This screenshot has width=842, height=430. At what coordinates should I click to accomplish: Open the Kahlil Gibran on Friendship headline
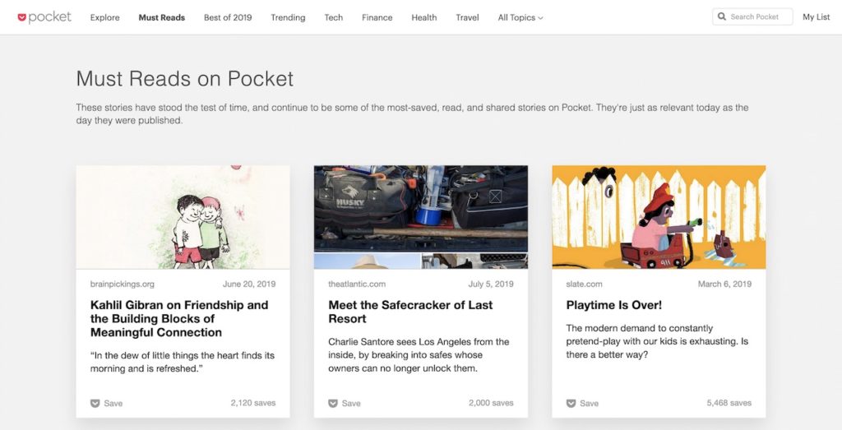[x=179, y=318]
